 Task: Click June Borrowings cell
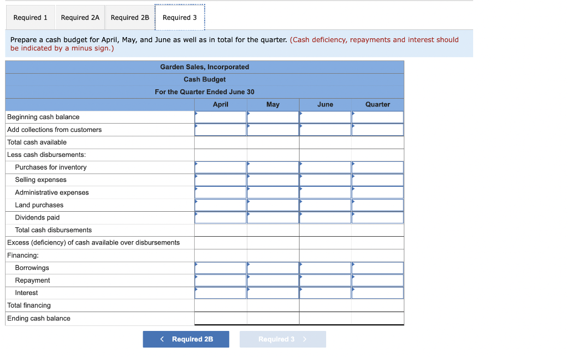pos(325,268)
